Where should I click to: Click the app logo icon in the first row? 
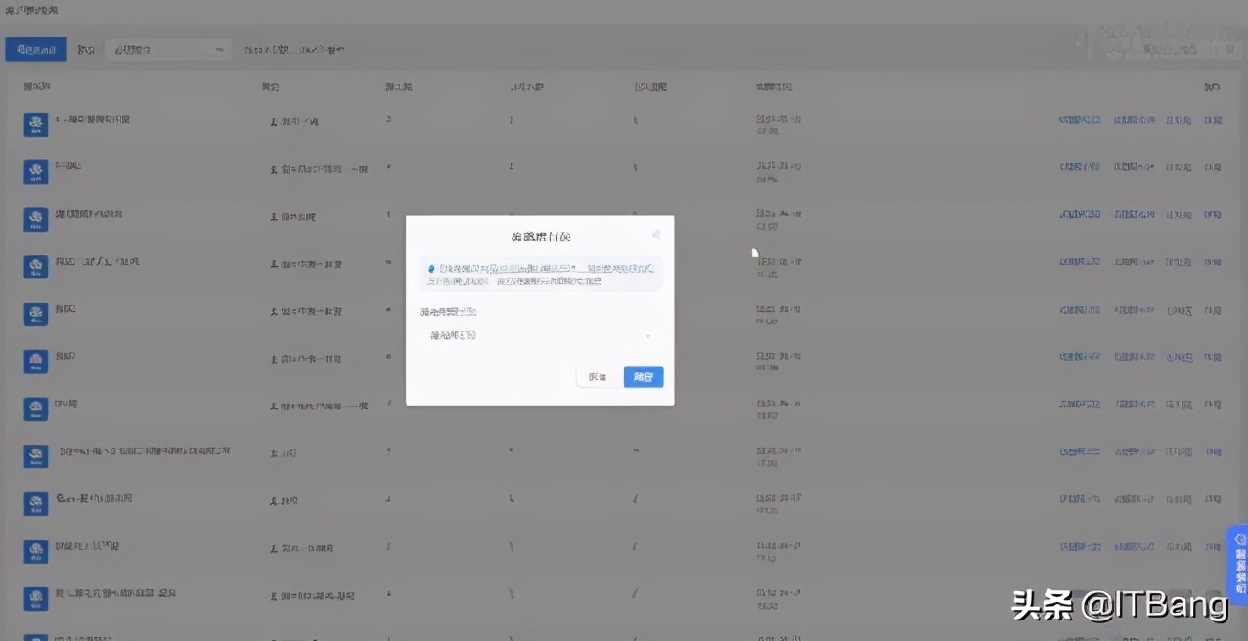click(35, 125)
